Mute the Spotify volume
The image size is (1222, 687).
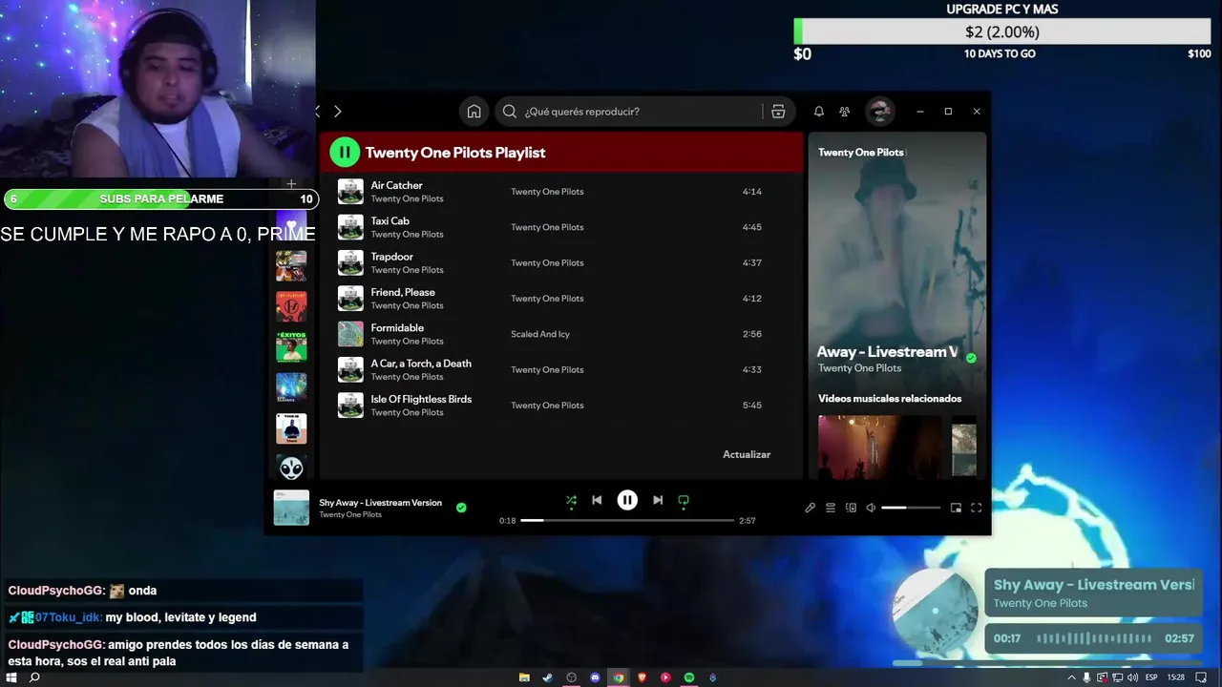(x=871, y=508)
